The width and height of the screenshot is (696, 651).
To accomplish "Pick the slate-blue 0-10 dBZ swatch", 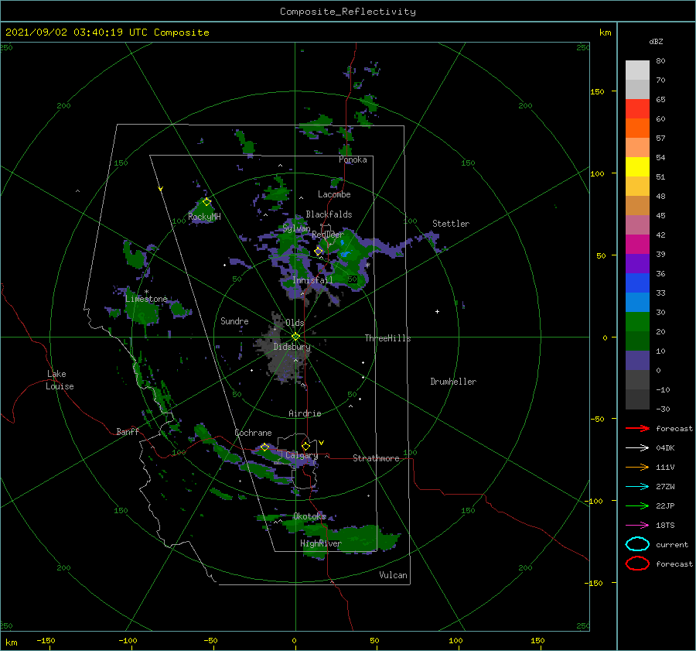I will [637, 361].
